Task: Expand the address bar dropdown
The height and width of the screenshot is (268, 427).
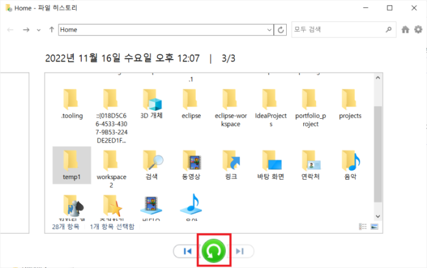Action: tap(270, 30)
